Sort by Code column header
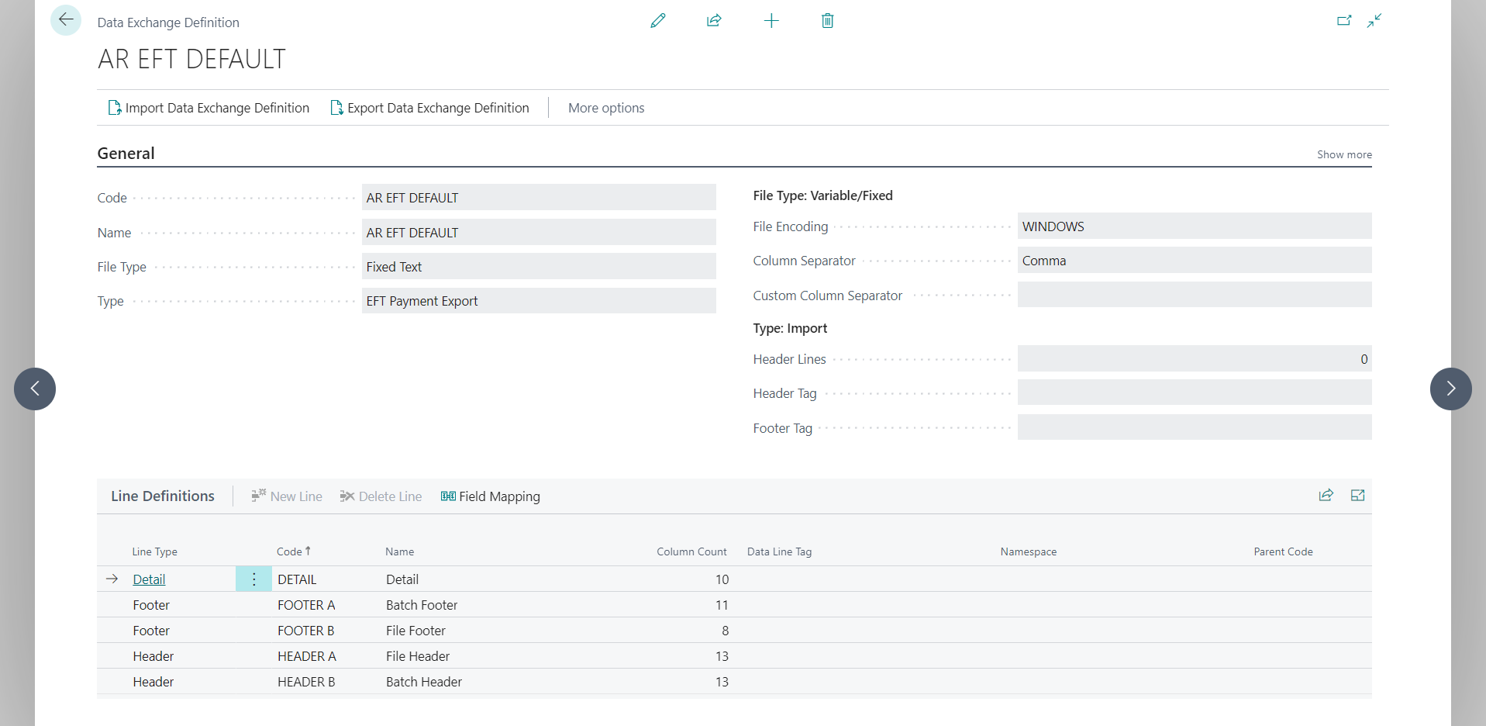This screenshot has height=726, width=1486. pyautogui.click(x=293, y=551)
